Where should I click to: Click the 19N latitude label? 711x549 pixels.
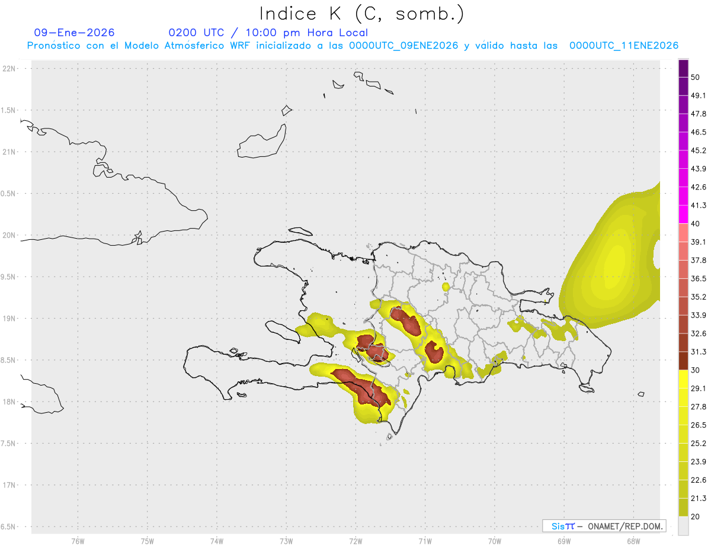pos(9,319)
